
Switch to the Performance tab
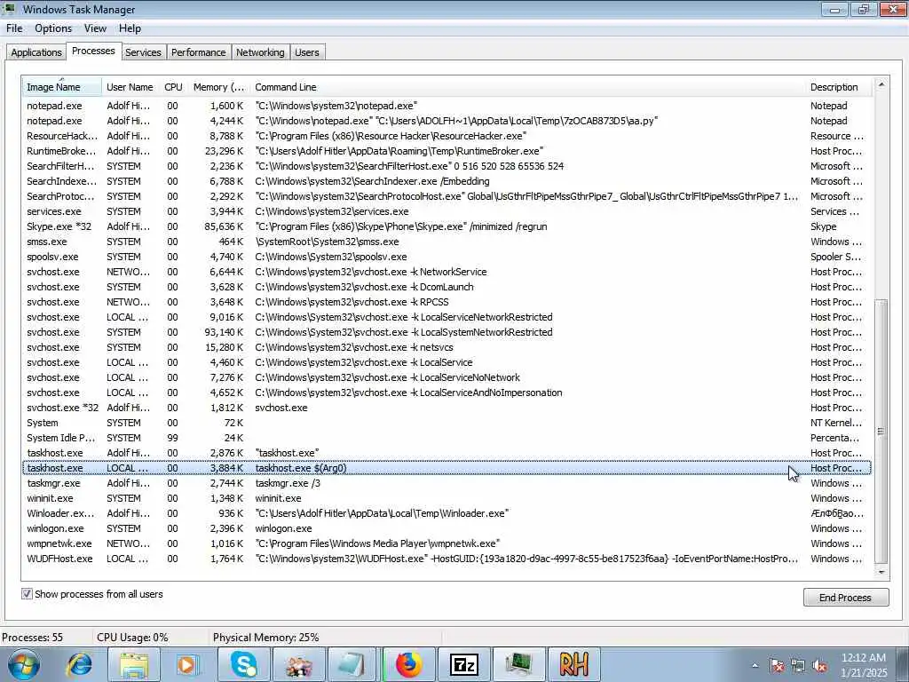pos(198,52)
